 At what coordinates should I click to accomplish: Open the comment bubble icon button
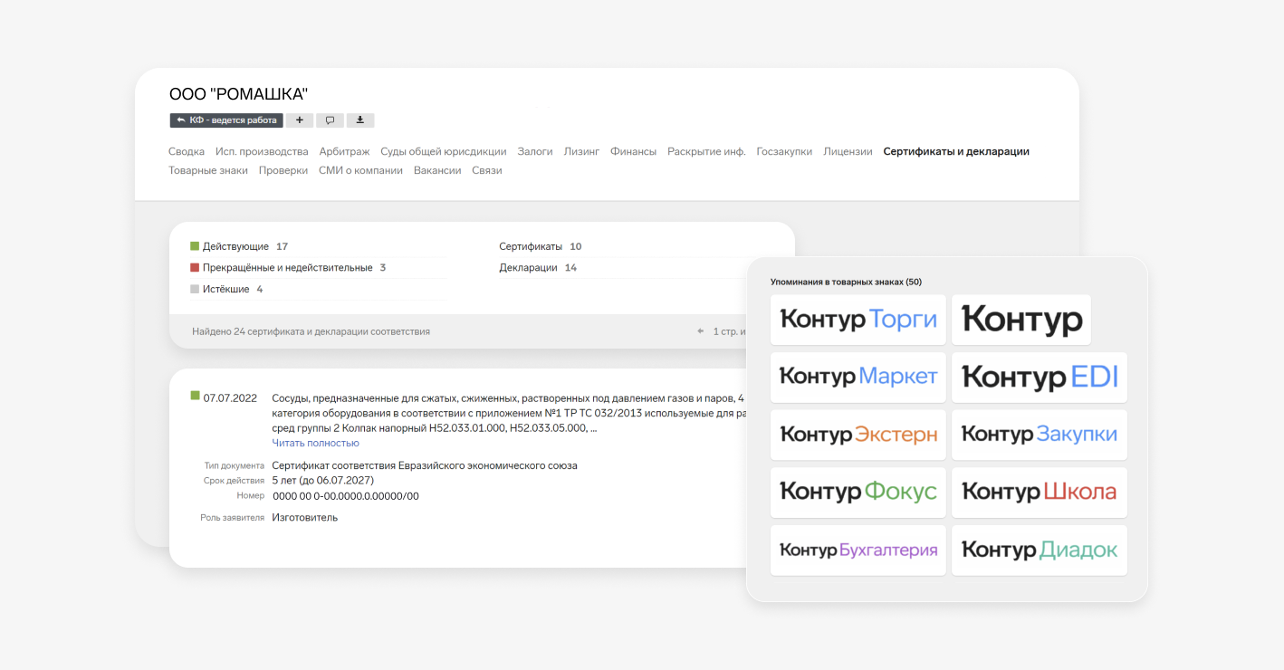330,120
